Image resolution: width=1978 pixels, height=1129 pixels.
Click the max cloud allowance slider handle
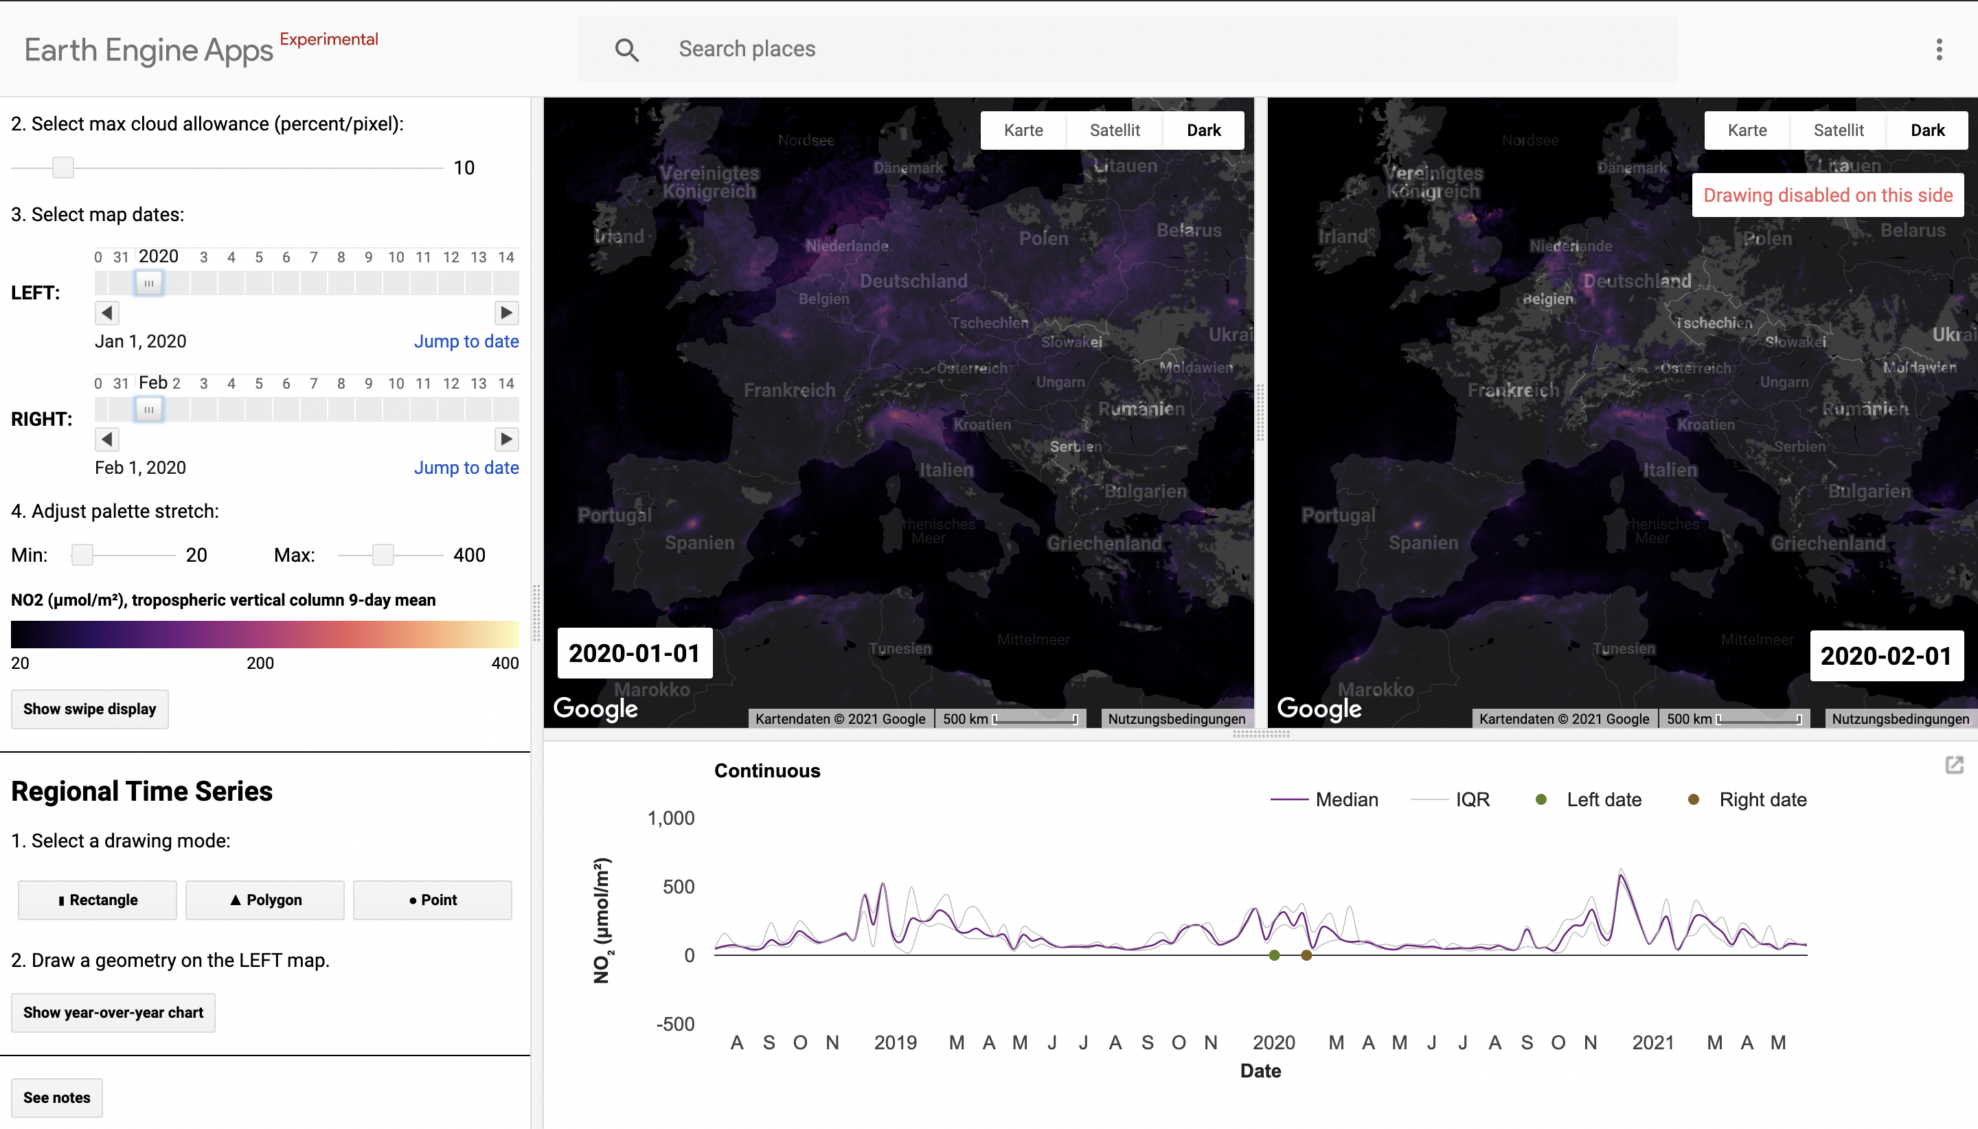[x=62, y=168]
